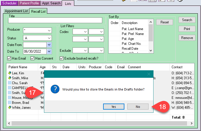Click the Sts column header
The image size is (201, 131).
(56, 67)
